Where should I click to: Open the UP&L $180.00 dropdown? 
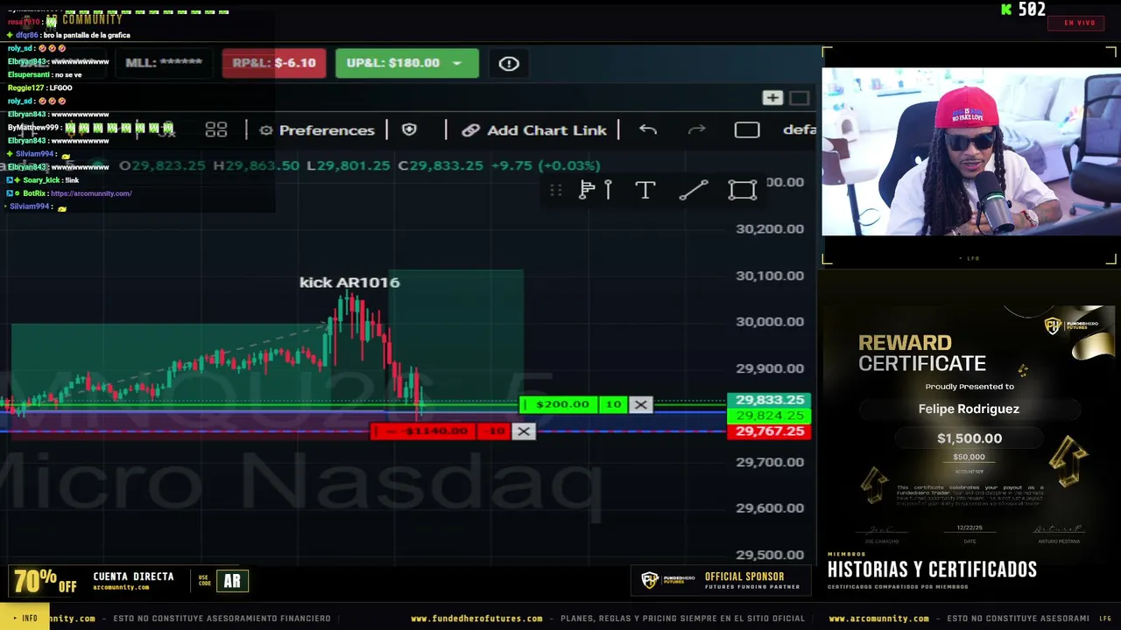[407, 63]
